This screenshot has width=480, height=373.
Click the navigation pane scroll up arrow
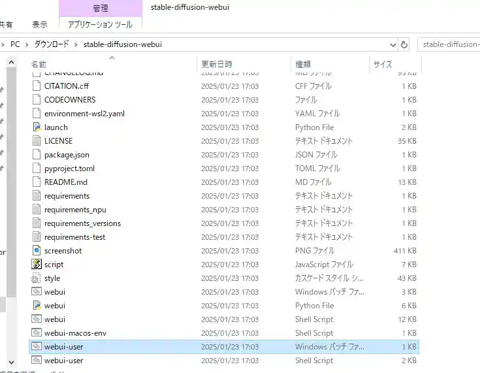click(x=11, y=63)
